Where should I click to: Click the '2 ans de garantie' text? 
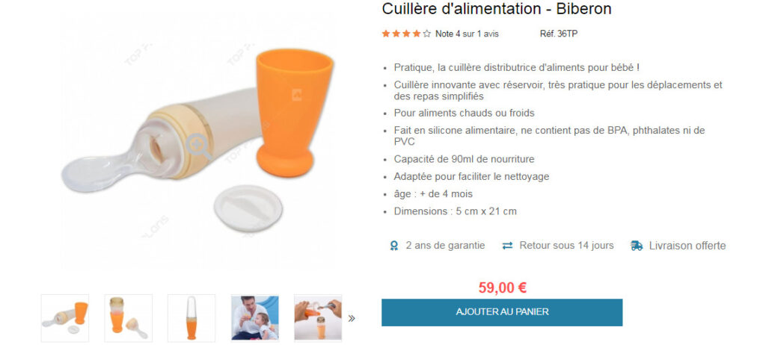(446, 246)
